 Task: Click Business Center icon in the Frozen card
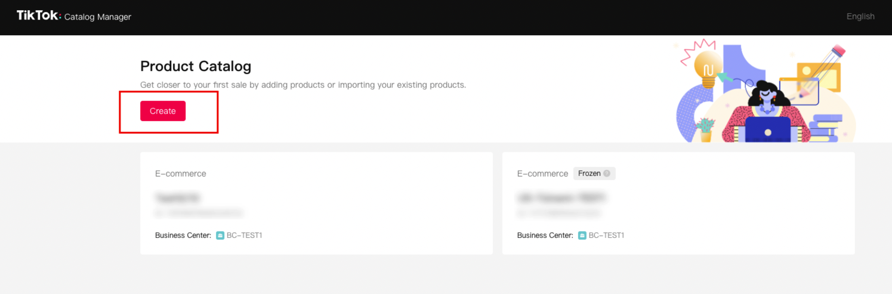(582, 236)
